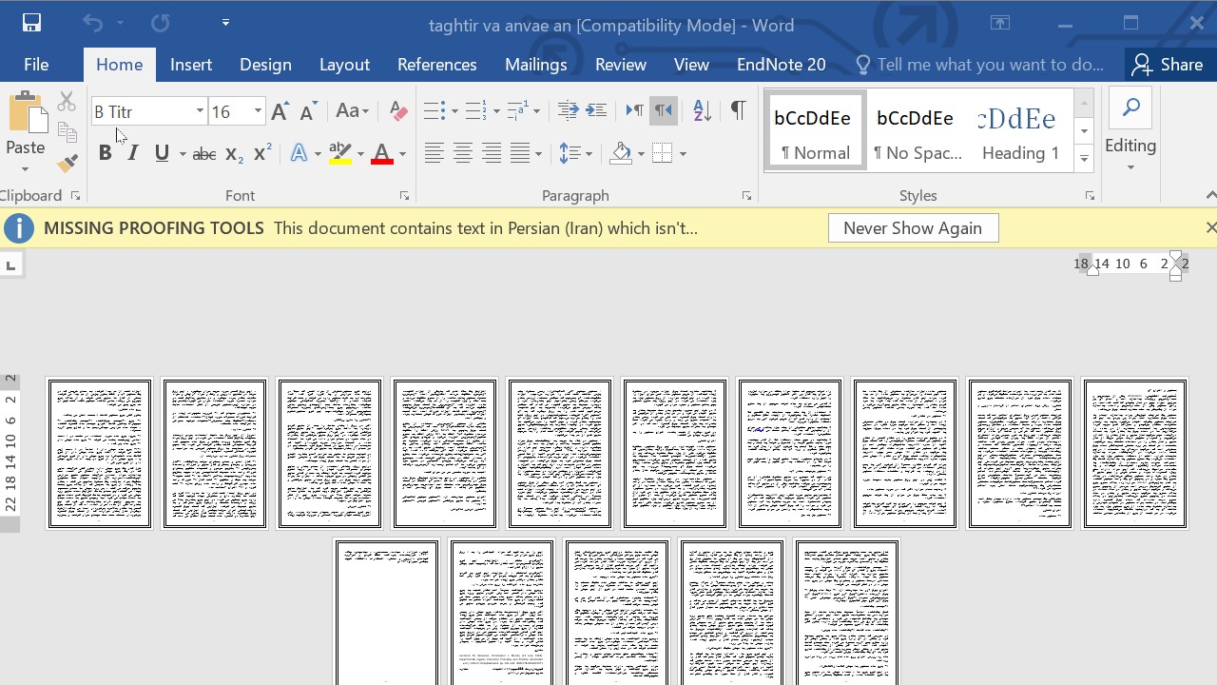Open underline style dropdown arrow
Viewport: 1217px width, 685px height.
click(183, 154)
